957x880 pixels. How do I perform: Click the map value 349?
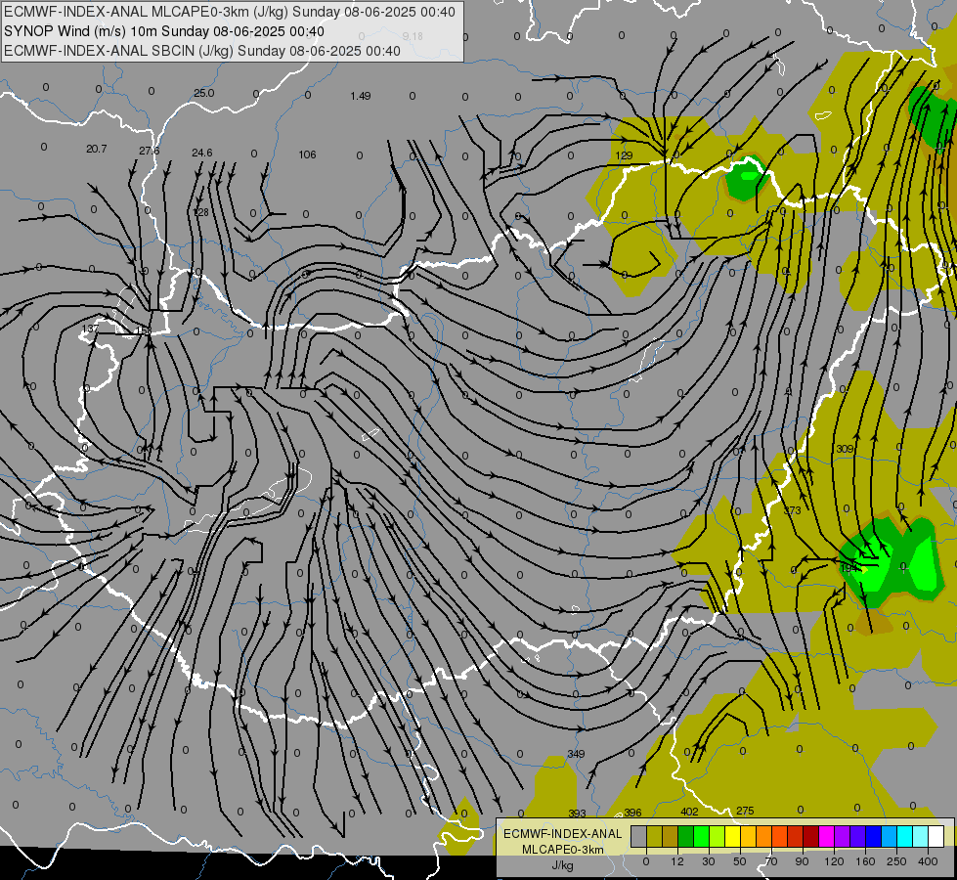pyautogui.click(x=576, y=754)
